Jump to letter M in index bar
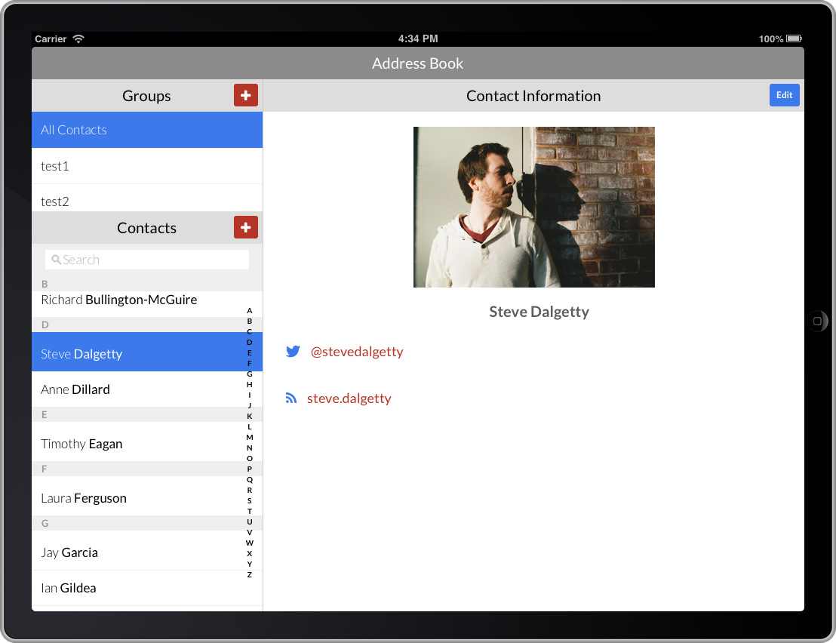 point(250,437)
